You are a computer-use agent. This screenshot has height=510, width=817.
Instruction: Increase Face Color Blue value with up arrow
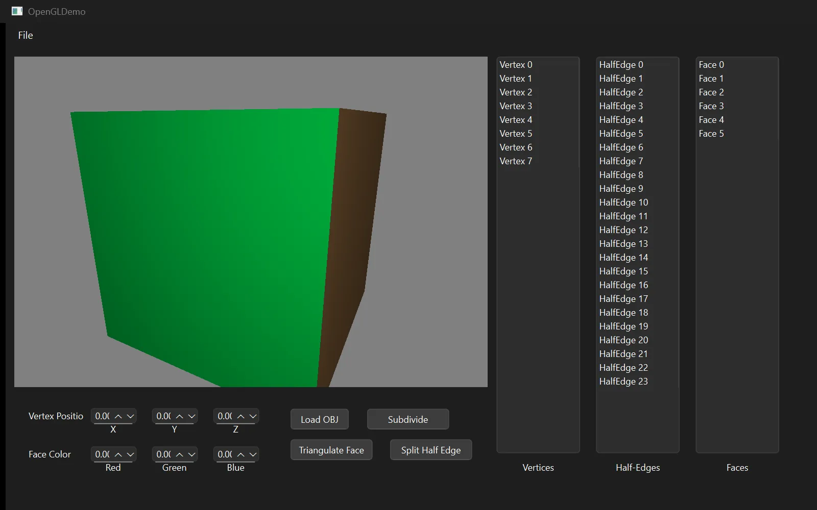241,454
